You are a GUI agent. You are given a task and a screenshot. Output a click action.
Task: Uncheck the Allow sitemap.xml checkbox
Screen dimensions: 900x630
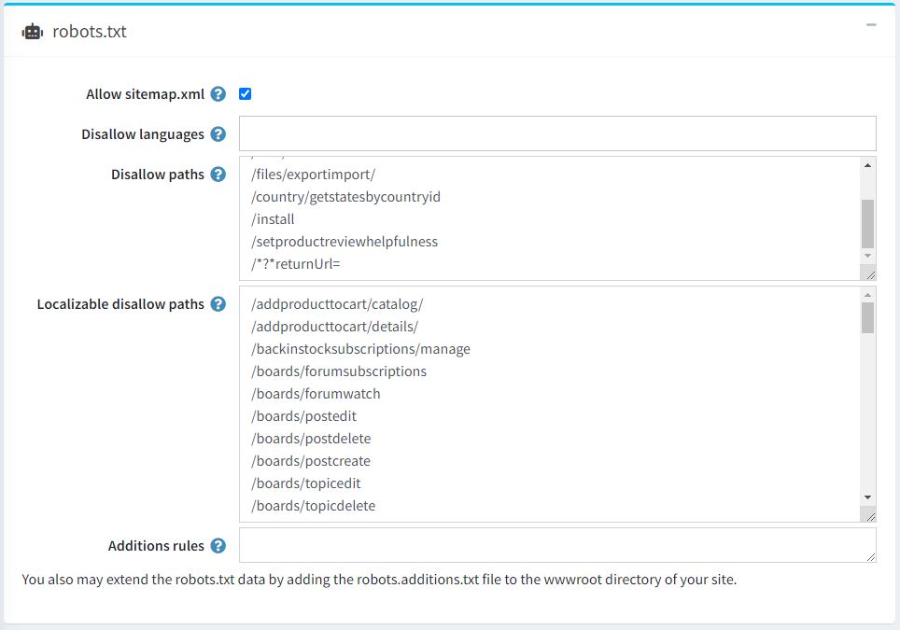[246, 94]
